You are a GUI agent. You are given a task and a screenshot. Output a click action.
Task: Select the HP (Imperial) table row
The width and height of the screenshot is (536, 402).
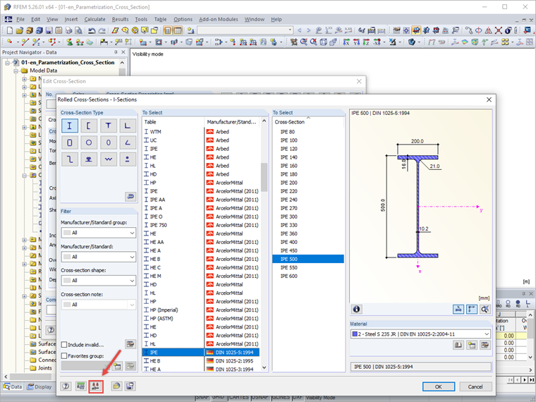201,310
